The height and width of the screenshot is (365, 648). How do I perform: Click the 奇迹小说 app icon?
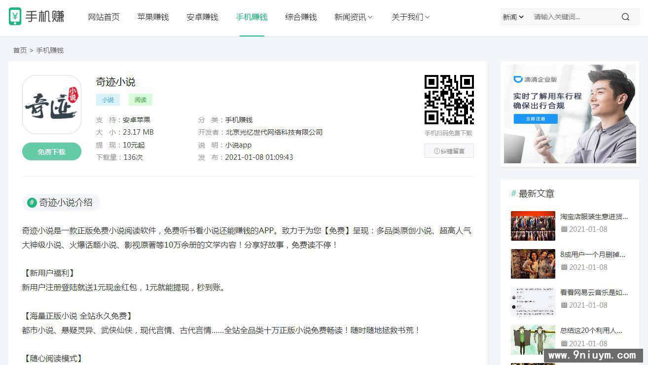pyautogui.click(x=51, y=104)
